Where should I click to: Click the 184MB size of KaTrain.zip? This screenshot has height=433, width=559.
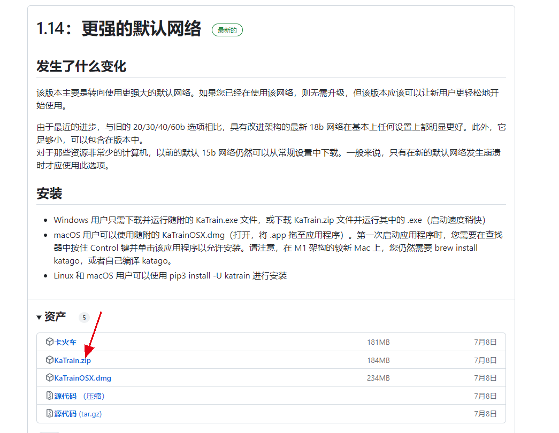pos(378,360)
